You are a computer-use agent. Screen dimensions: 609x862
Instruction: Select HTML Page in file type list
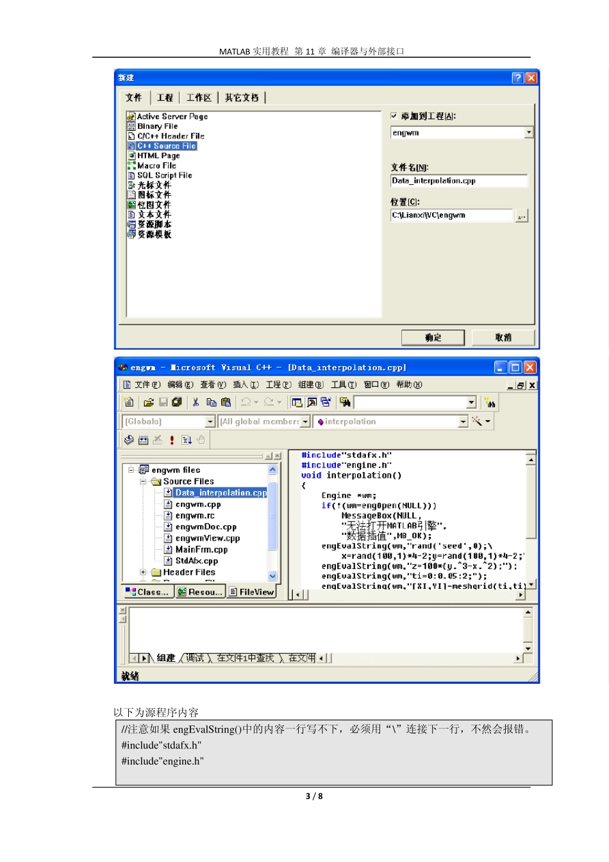158,156
